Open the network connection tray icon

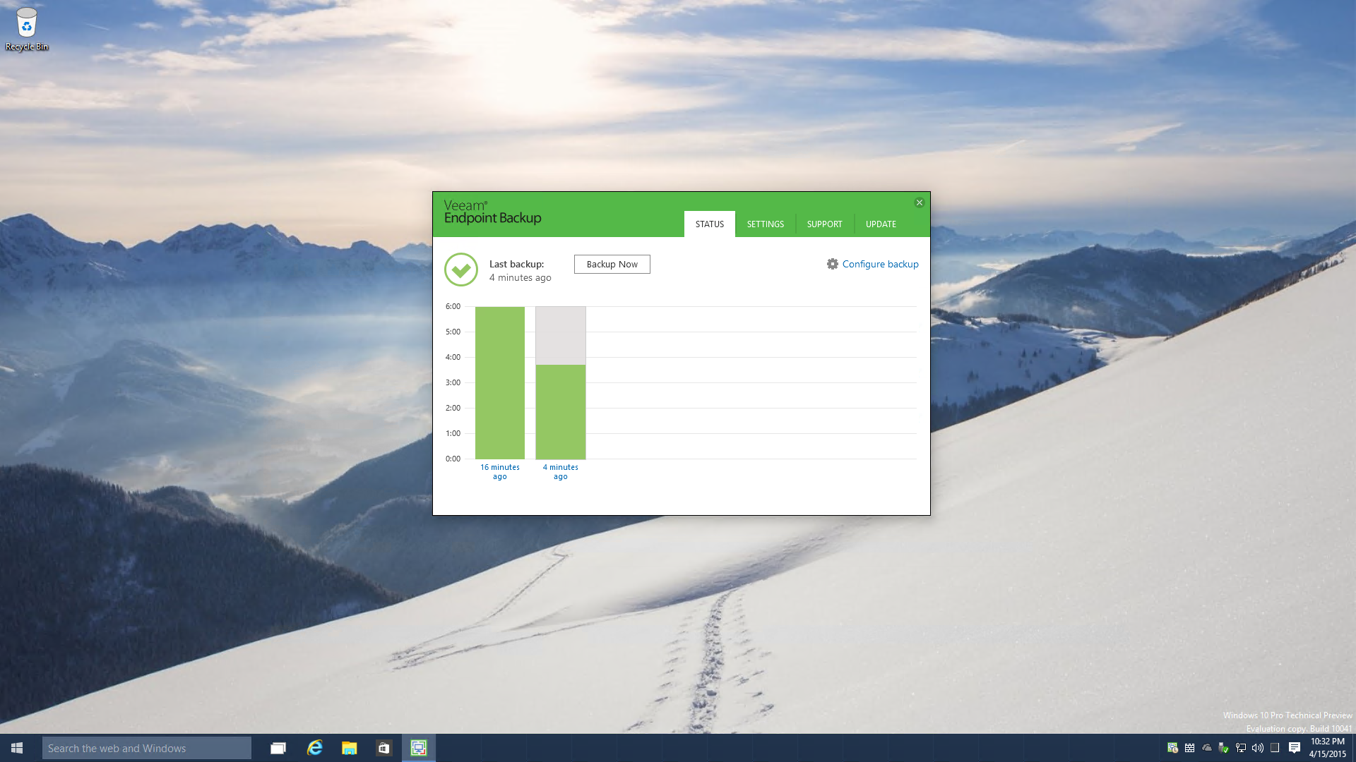[x=1241, y=748]
